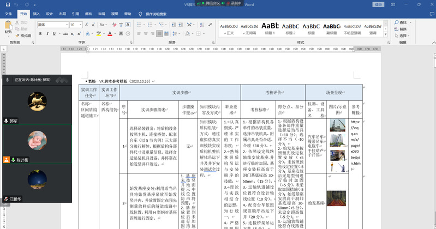436x229 pixels.
Task: Collapse the ribbon with the chevron
Action: 434,43
